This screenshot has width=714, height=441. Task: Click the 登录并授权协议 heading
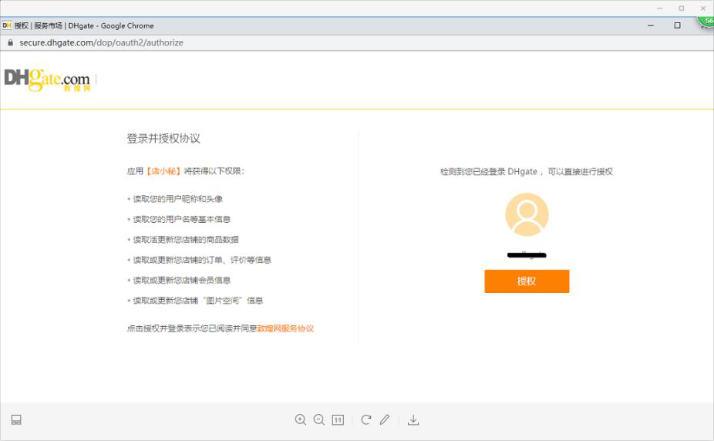click(x=163, y=138)
